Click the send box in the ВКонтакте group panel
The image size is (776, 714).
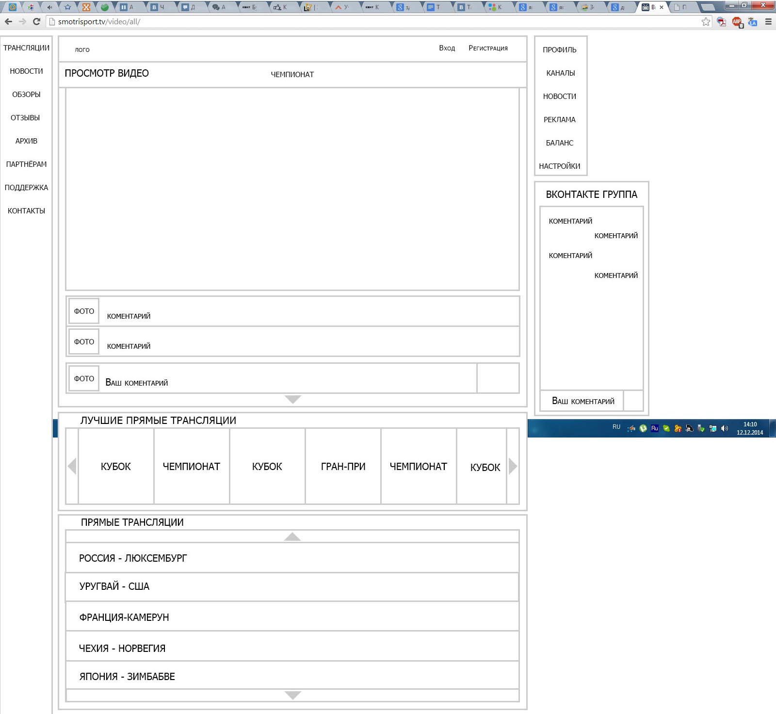[633, 401]
